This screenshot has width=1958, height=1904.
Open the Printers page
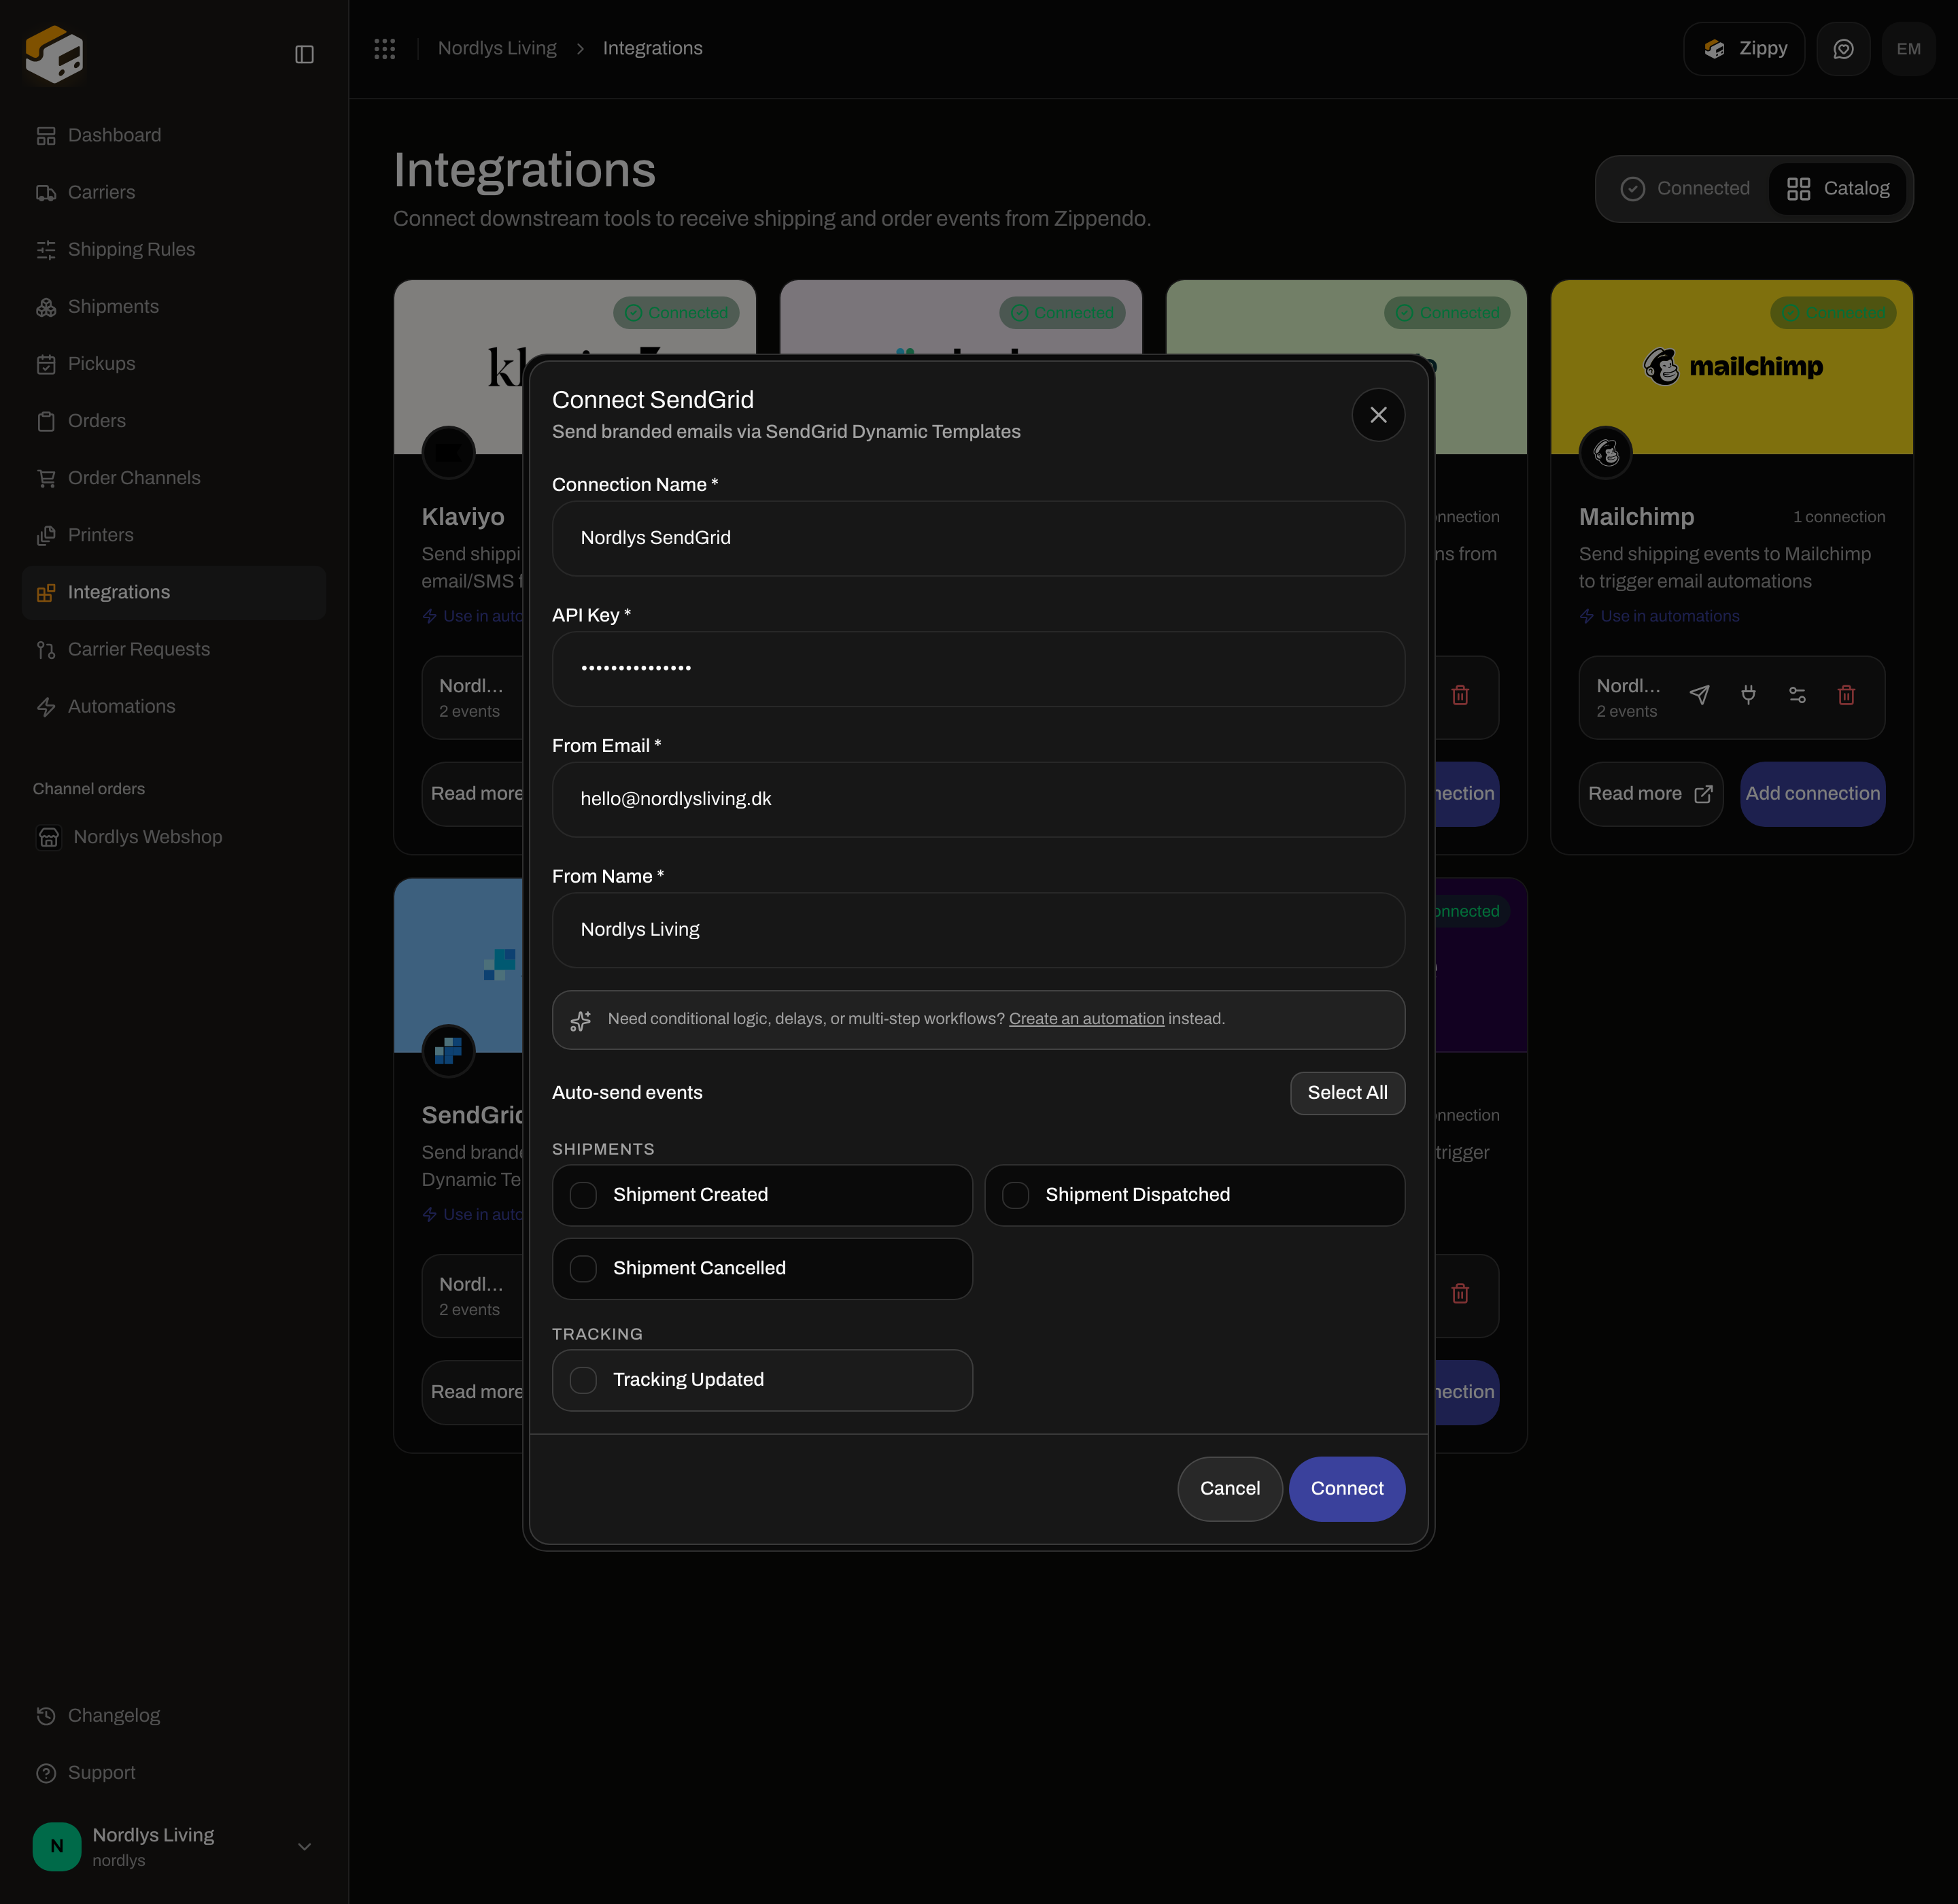(x=173, y=535)
